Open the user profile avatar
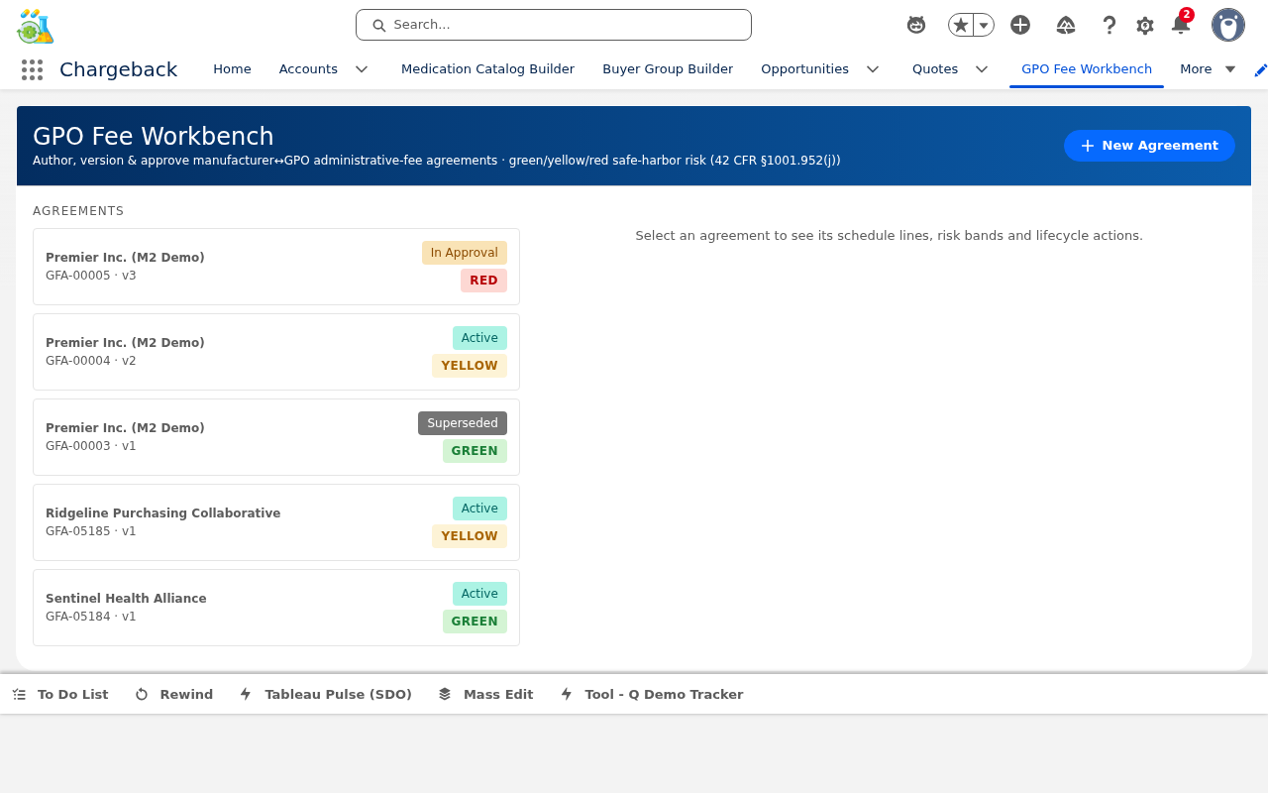1268x793 pixels. (x=1228, y=25)
